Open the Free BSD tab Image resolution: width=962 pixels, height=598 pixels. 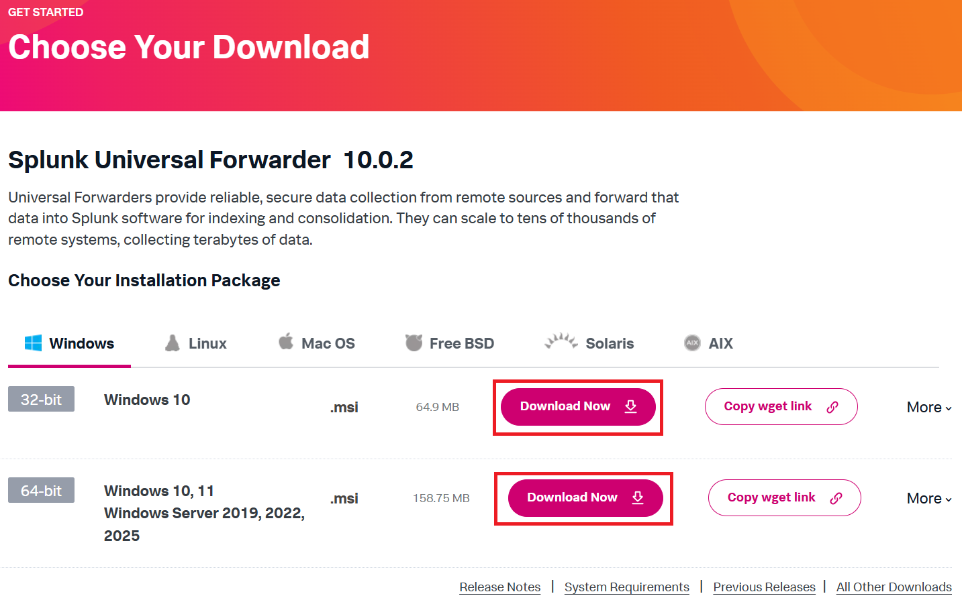461,343
